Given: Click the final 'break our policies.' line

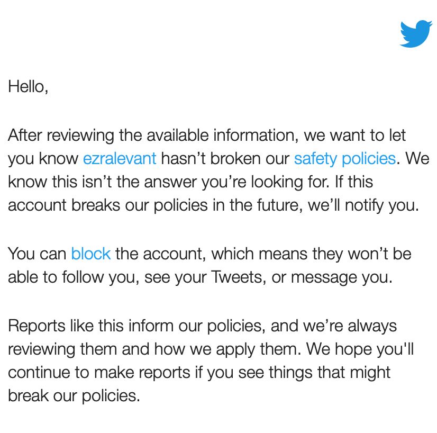Looking at the screenshot, I should tap(74, 395).
